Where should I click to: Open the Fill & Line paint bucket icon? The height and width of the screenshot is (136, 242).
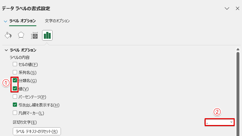[x=8, y=36]
